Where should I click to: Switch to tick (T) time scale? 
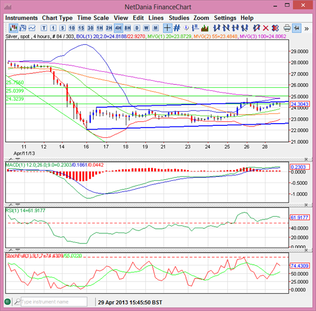pyautogui.click(x=44, y=28)
